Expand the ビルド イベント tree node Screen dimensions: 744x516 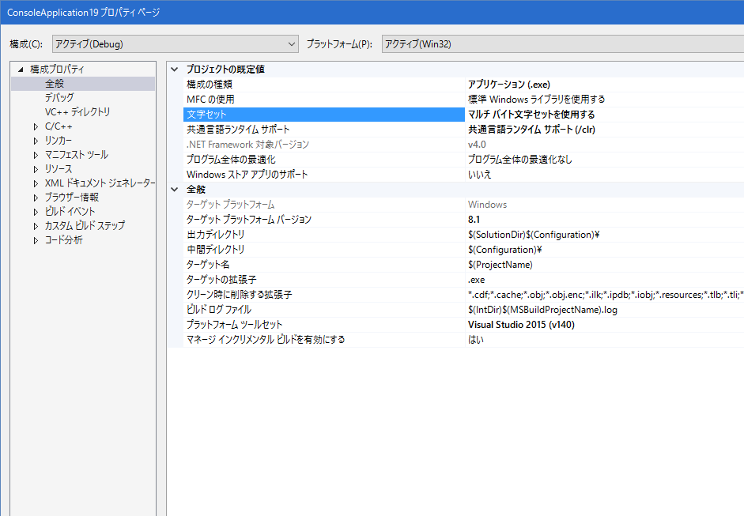coord(36,212)
